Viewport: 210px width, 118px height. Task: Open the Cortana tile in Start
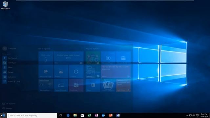76,71
